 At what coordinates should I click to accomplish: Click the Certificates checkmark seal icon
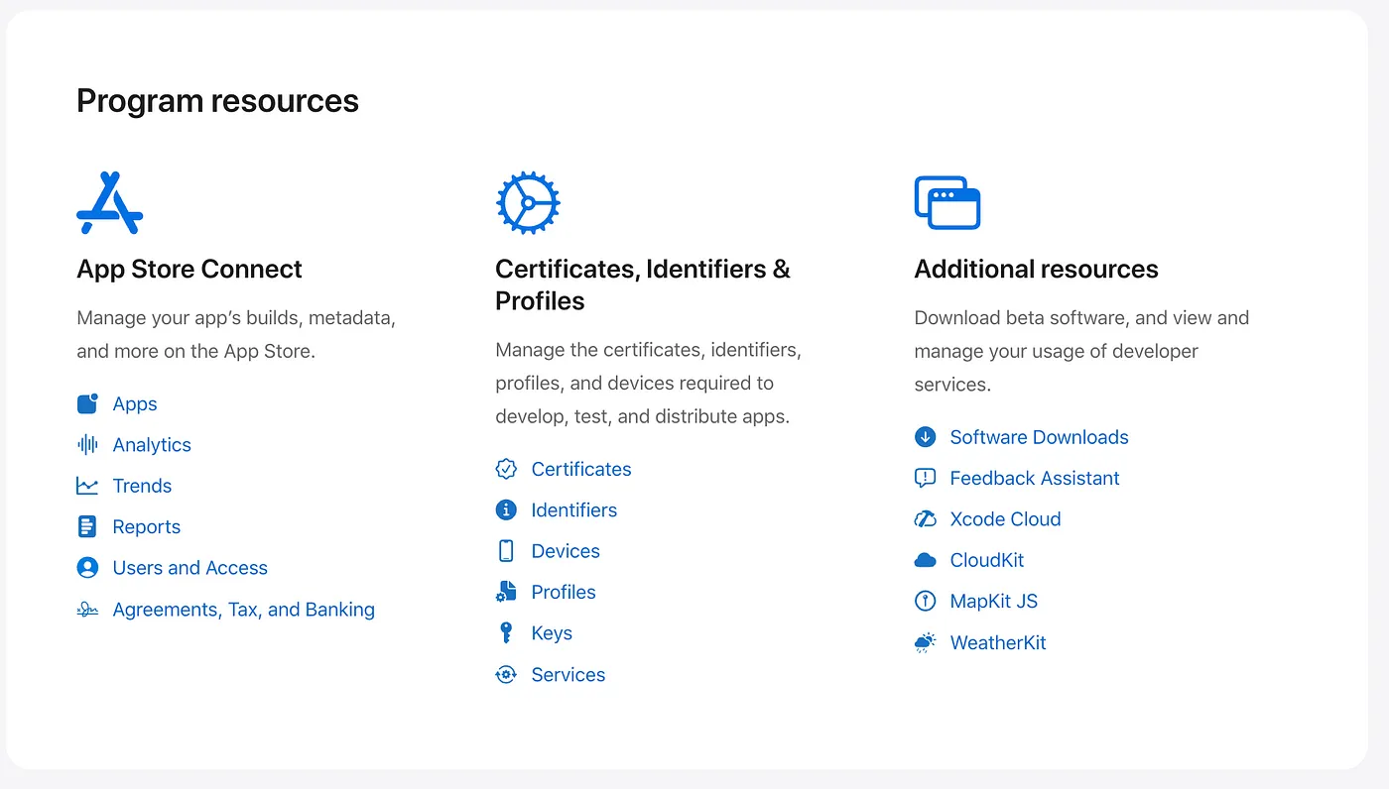[506, 469]
